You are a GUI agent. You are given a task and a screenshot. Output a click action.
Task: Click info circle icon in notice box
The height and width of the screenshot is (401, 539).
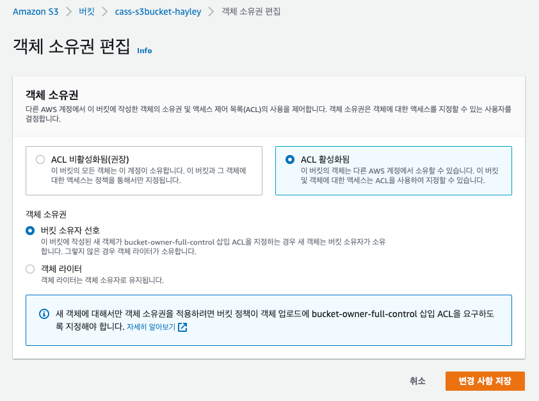click(44, 314)
